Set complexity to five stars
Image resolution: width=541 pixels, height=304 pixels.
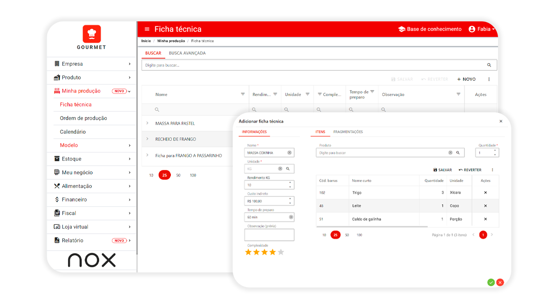[x=281, y=252]
